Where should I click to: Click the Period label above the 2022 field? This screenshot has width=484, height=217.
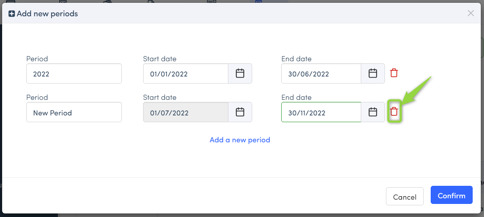coord(37,59)
